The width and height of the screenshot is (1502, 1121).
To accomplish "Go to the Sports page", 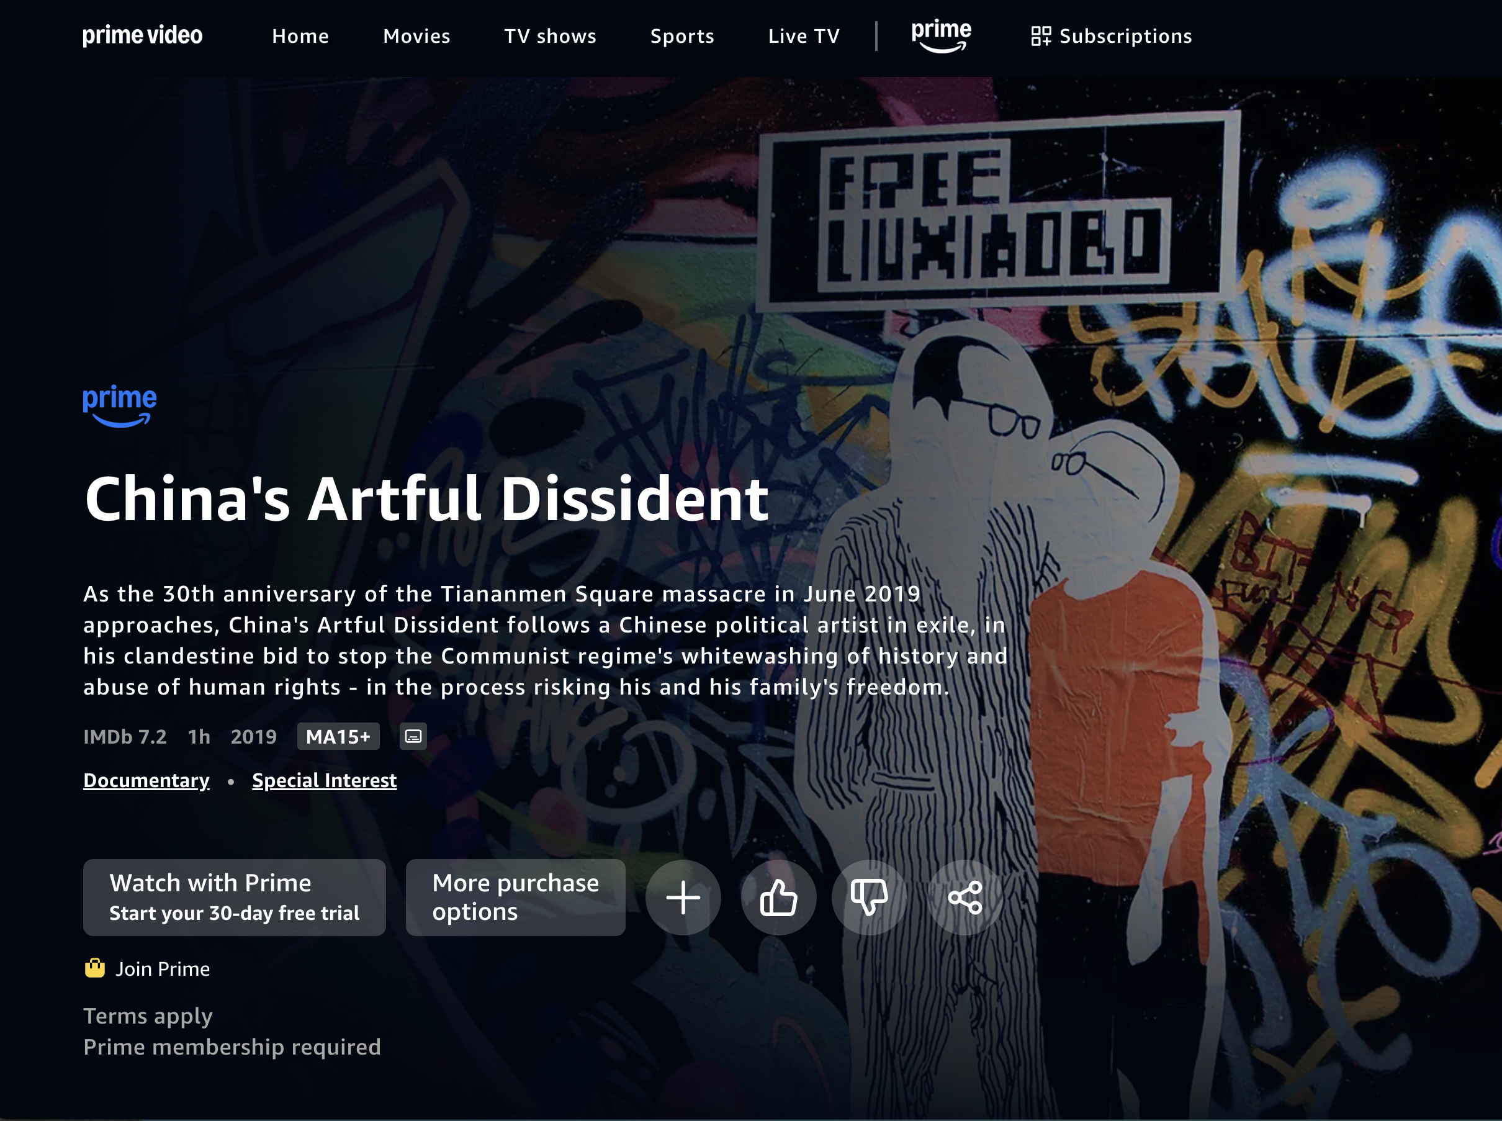I will [681, 36].
